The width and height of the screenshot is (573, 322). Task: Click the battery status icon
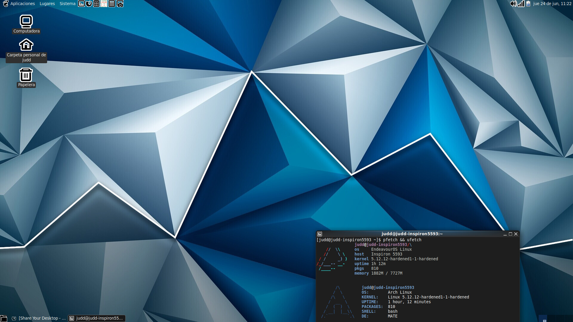point(528,4)
